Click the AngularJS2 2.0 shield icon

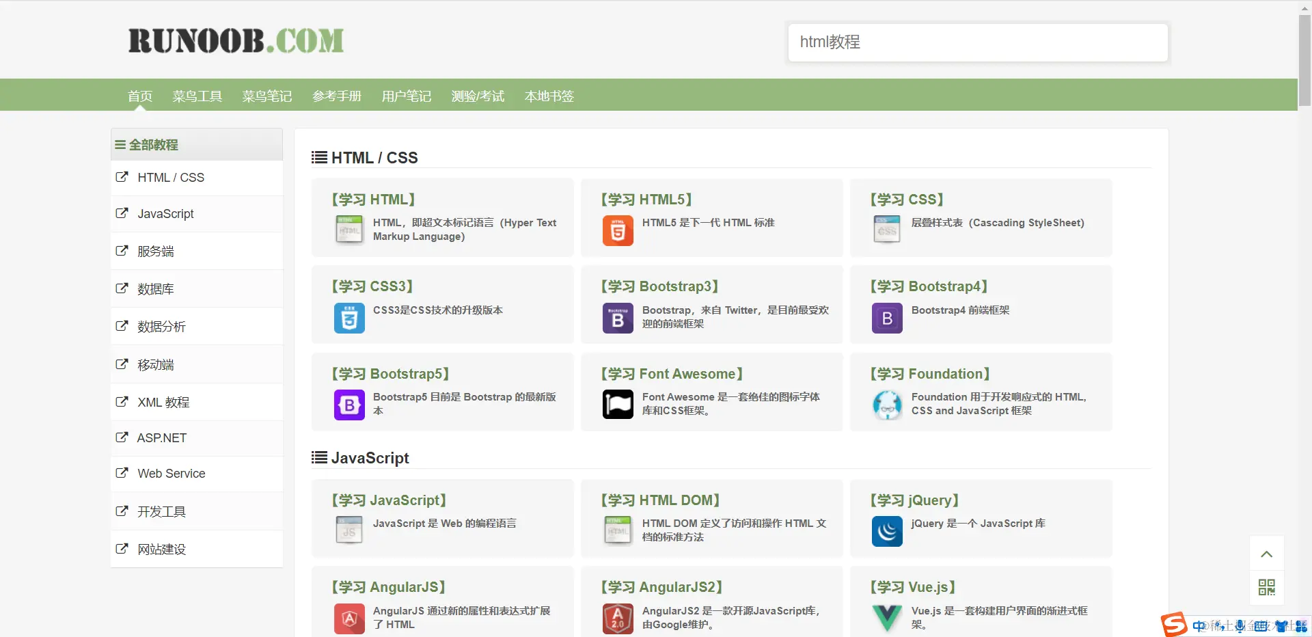pos(618,619)
